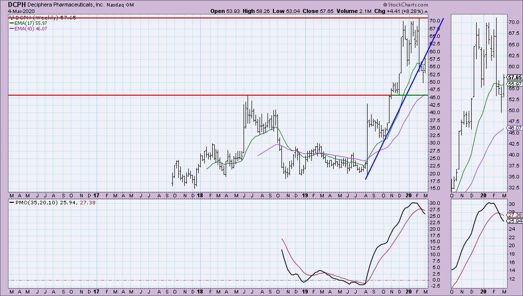Image resolution: width=523 pixels, height=296 pixels.
Task: Click the 4-Mar-2020 date label
Action: pos(21,11)
